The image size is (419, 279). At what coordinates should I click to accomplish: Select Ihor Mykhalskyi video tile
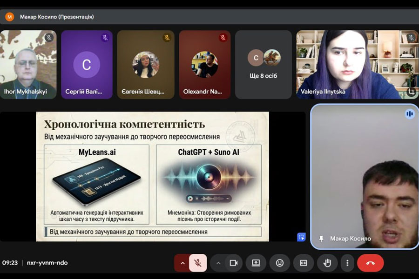[28, 64]
